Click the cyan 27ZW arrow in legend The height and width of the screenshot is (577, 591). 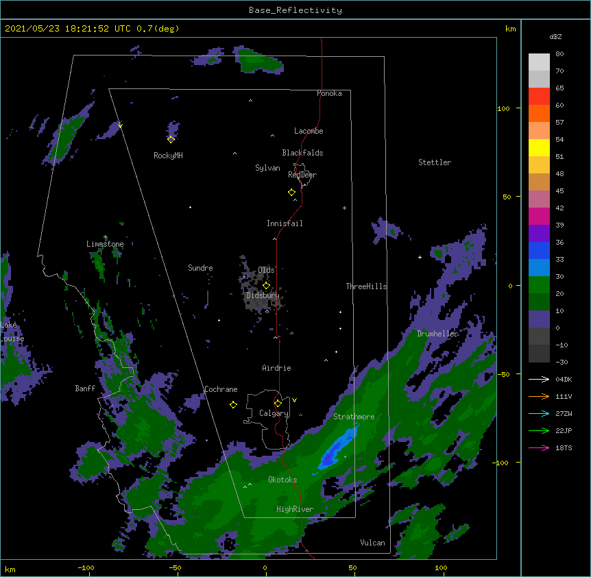click(x=539, y=413)
